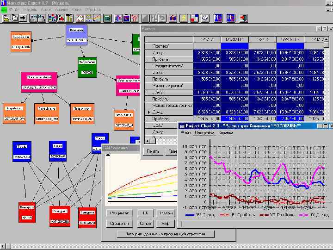The image size is (333, 250).
Task: Click the grayed triangle toolbar icon
Action: click(146, 18)
